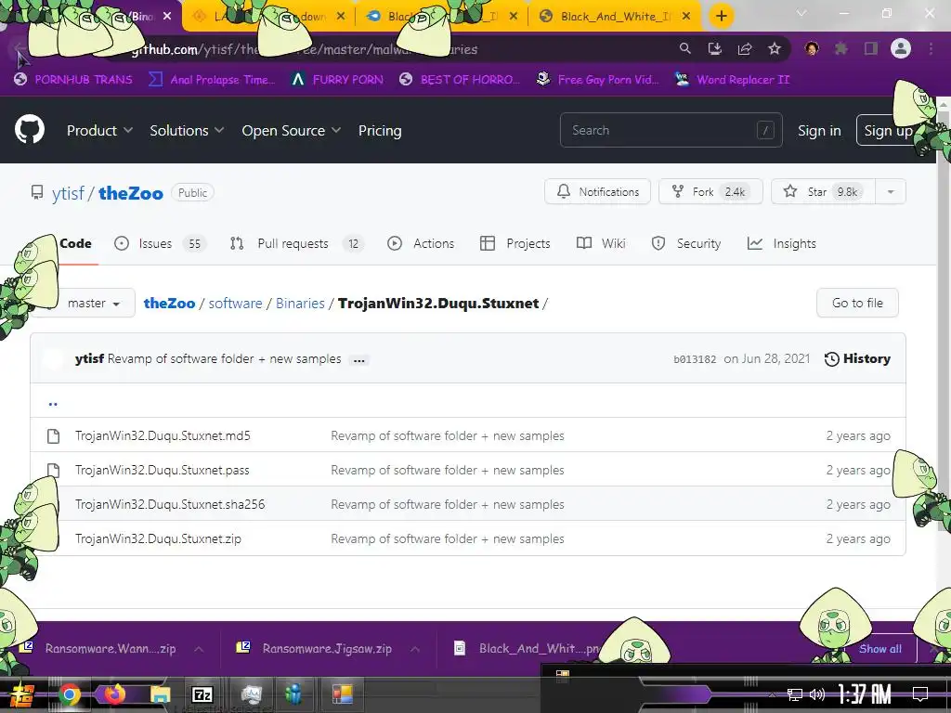
Task: Open File Explorer from taskbar
Action: pyautogui.click(x=160, y=694)
